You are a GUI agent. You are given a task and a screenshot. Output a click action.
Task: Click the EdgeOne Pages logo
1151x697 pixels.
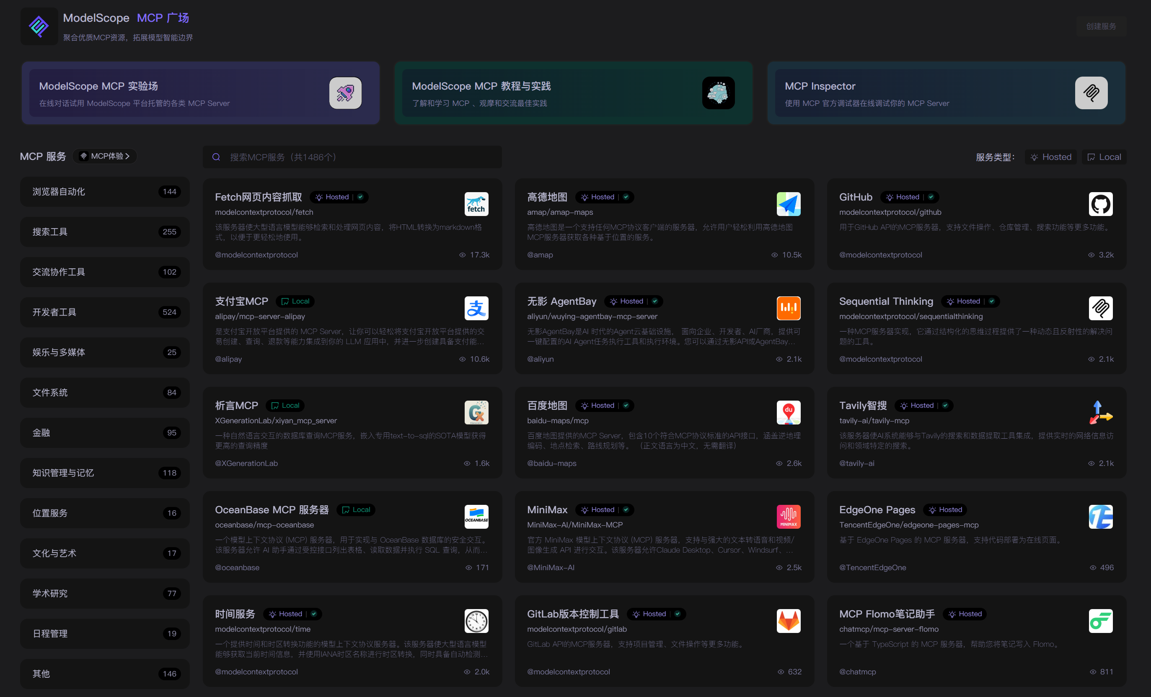(1100, 516)
